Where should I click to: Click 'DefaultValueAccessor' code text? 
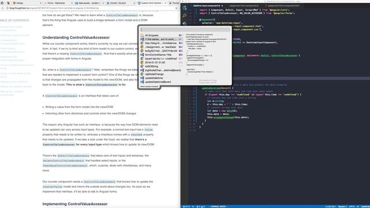(x=73, y=155)
